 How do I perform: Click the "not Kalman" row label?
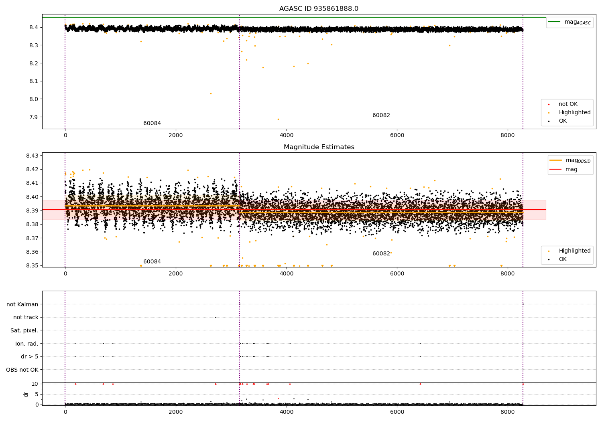pos(22,304)
